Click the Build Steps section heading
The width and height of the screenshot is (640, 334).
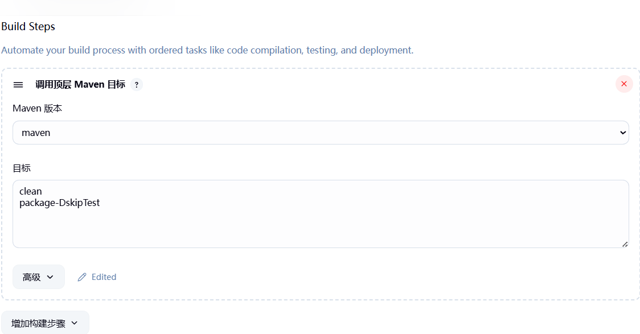click(28, 27)
